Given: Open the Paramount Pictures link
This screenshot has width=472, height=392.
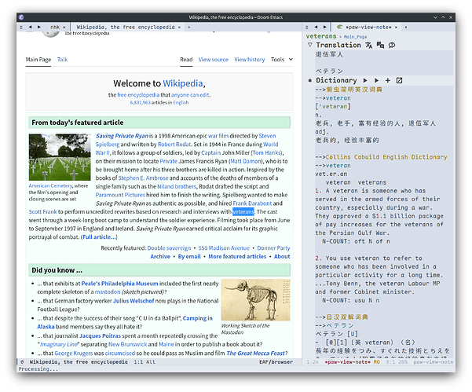Looking at the screenshot, I should coord(120,195).
